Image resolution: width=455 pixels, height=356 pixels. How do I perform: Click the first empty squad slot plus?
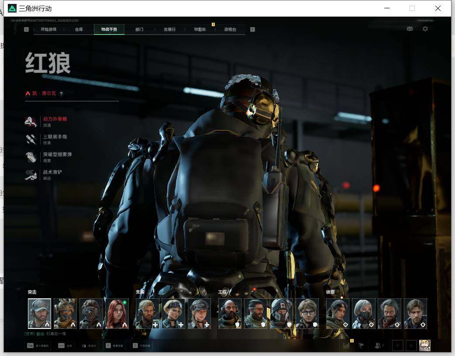[x=397, y=346]
